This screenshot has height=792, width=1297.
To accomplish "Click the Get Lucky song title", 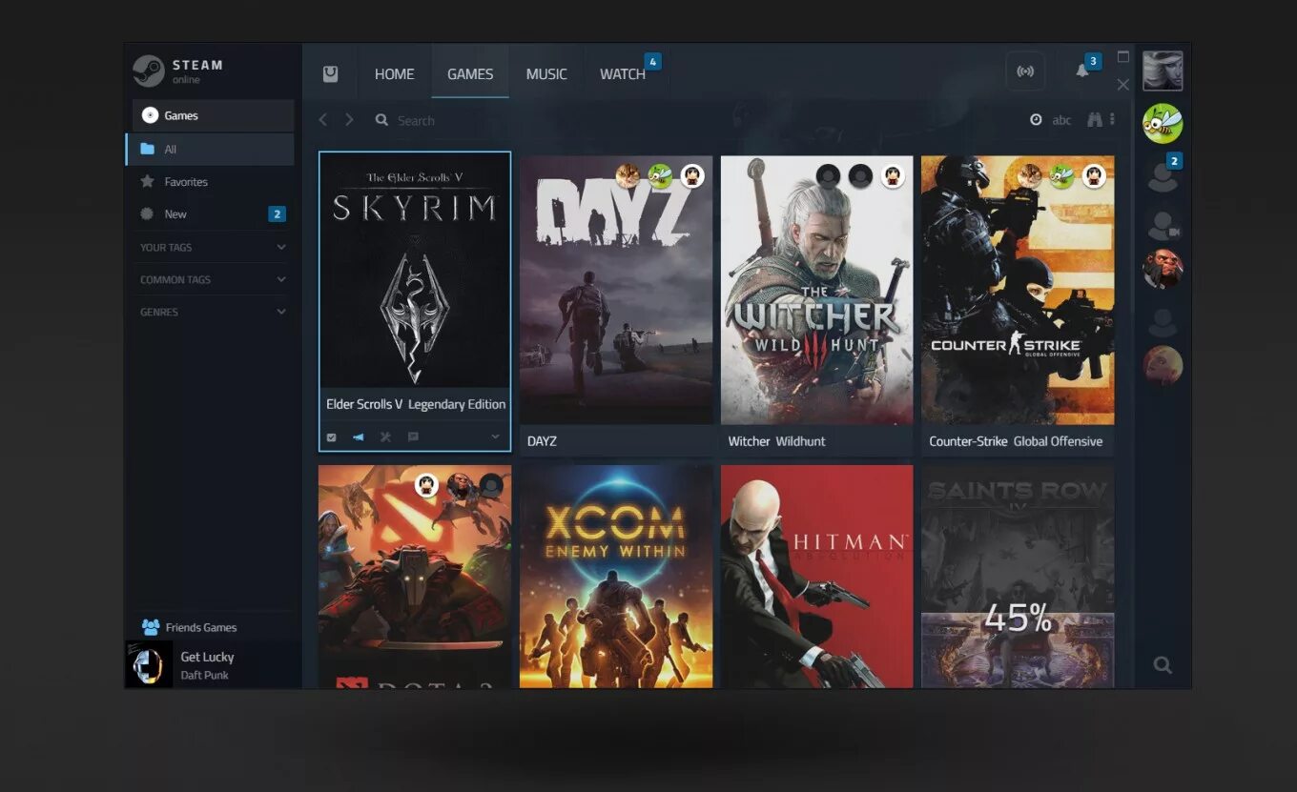I will 207,657.
